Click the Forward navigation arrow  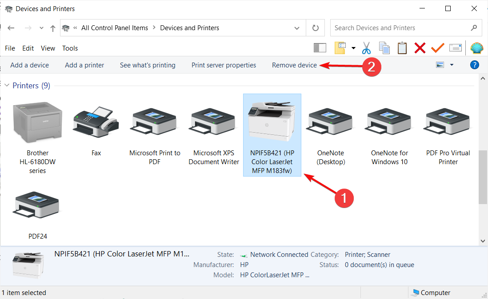pyautogui.click(x=28, y=28)
